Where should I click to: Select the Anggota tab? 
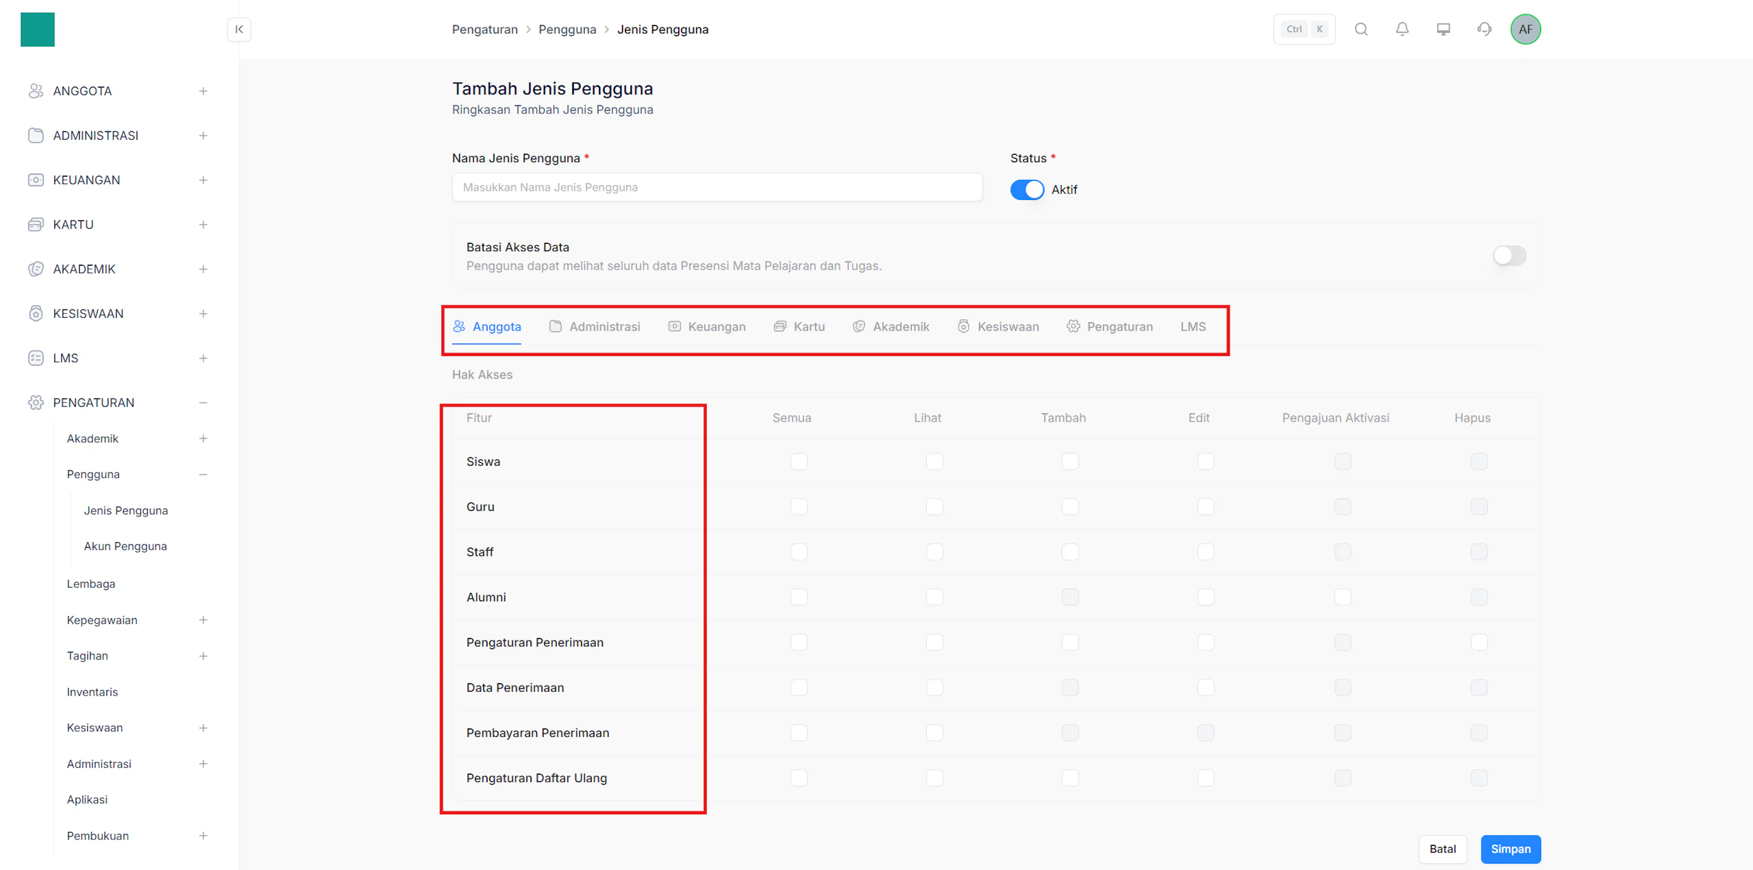[487, 326]
